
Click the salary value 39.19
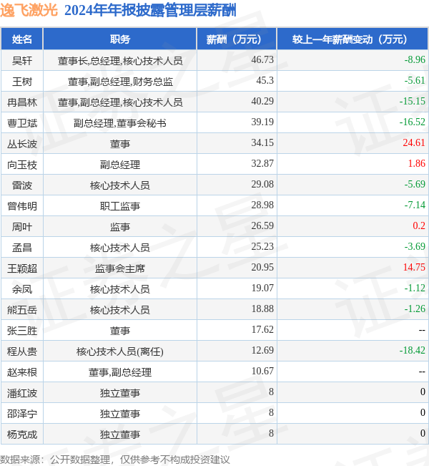[262, 122]
